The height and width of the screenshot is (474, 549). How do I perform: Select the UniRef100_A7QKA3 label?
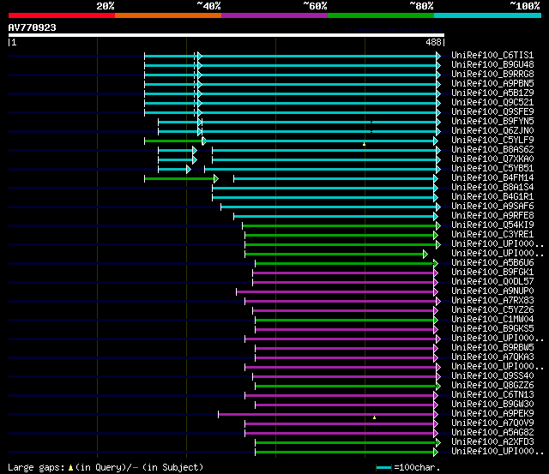click(x=492, y=357)
